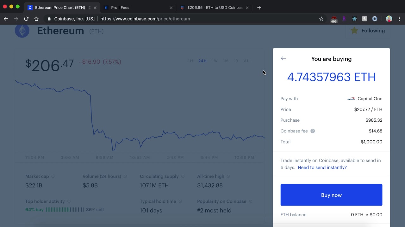Click the $5.8B volume value
Screen dimensions: 405x227
[90, 185]
